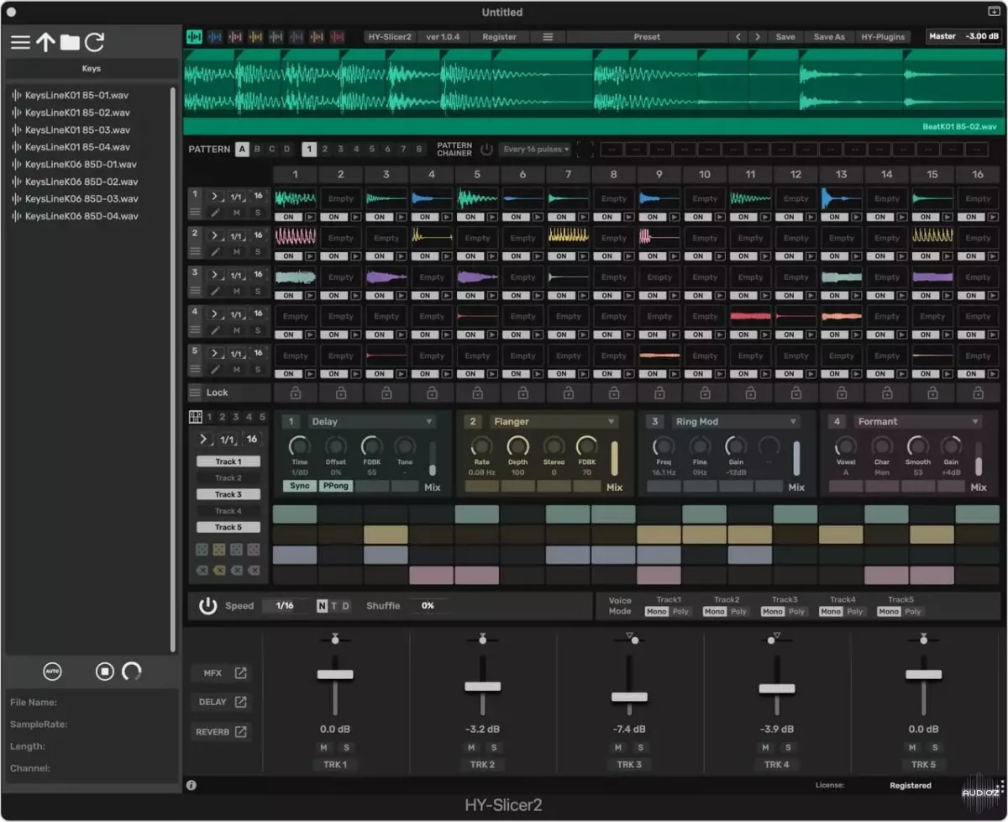The height and width of the screenshot is (822, 1008).
Task: Click the Save preset button
Action: coord(785,37)
